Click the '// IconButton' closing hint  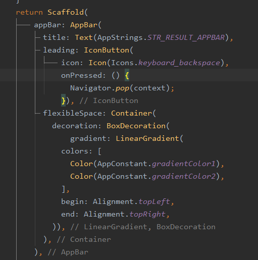[x=109, y=100]
